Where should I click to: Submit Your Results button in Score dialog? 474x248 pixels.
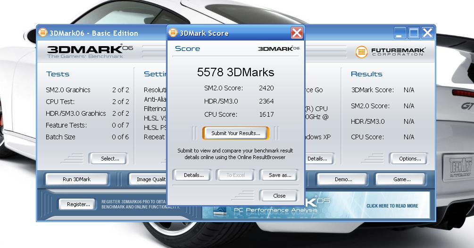(x=236, y=133)
